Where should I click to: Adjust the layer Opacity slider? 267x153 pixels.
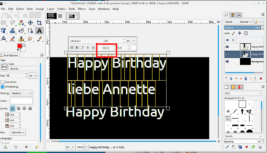click(x=243, y=28)
